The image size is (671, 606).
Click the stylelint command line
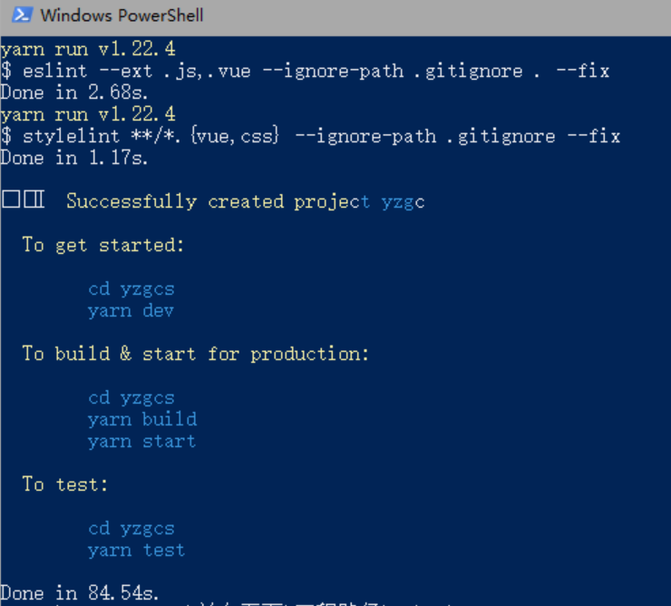pyautogui.click(x=310, y=136)
